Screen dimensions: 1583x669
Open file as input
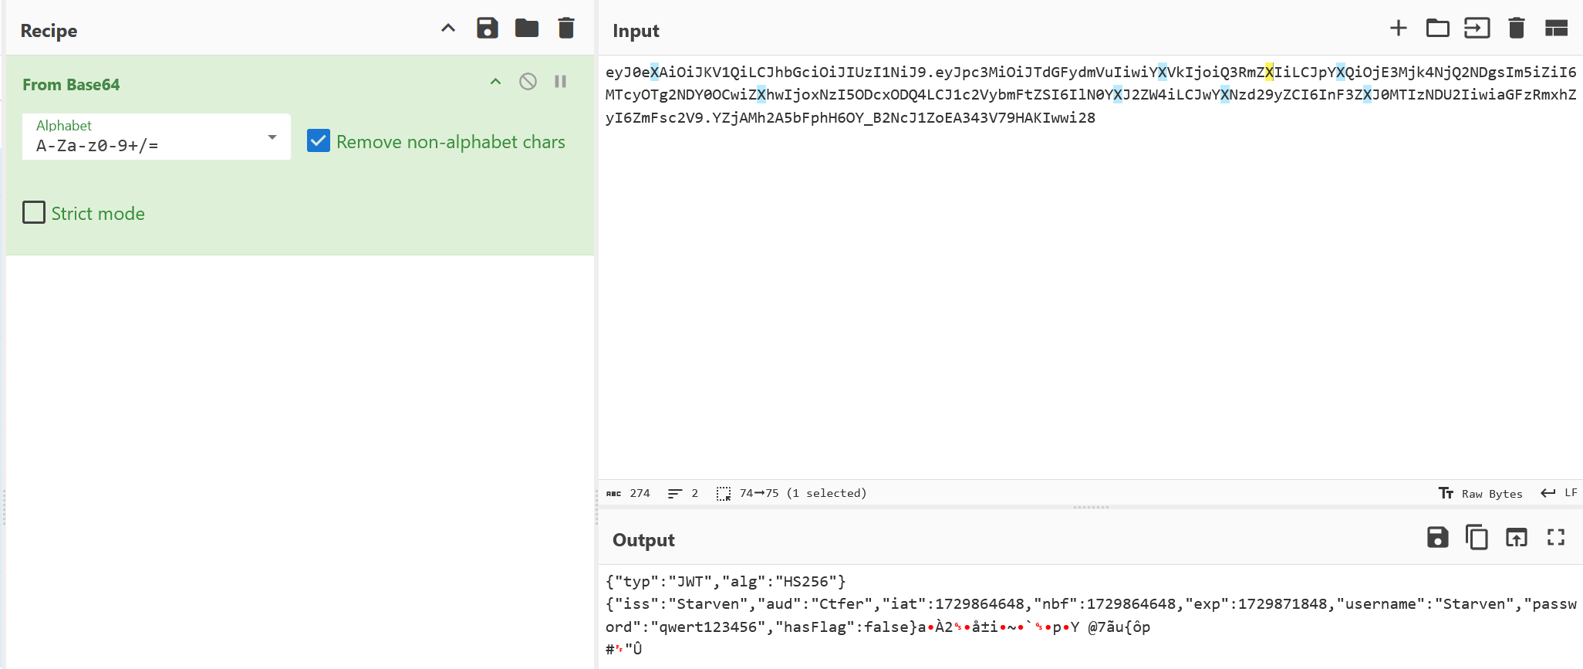point(1477,29)
